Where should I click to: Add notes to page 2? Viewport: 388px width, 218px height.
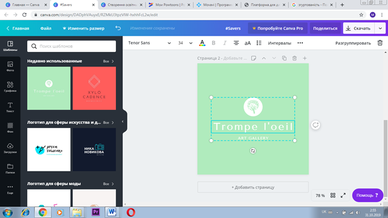pyautogui.click(x=253, y=58)
